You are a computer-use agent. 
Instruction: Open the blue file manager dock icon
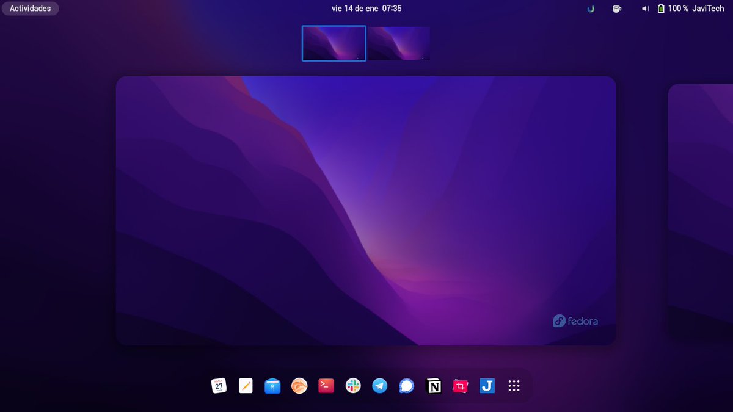[272, 386]
